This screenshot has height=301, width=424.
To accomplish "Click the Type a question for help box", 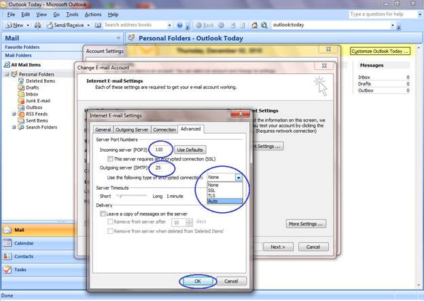I will point(383,14).
